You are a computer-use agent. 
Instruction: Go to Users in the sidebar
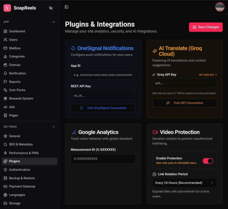pos(30,40)
